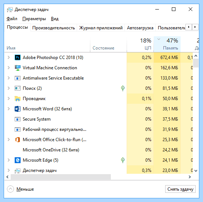Switch to the Журнал приложений tab
Image resolution: width=203 pixels, height=202 pixels.
point(101,28)
